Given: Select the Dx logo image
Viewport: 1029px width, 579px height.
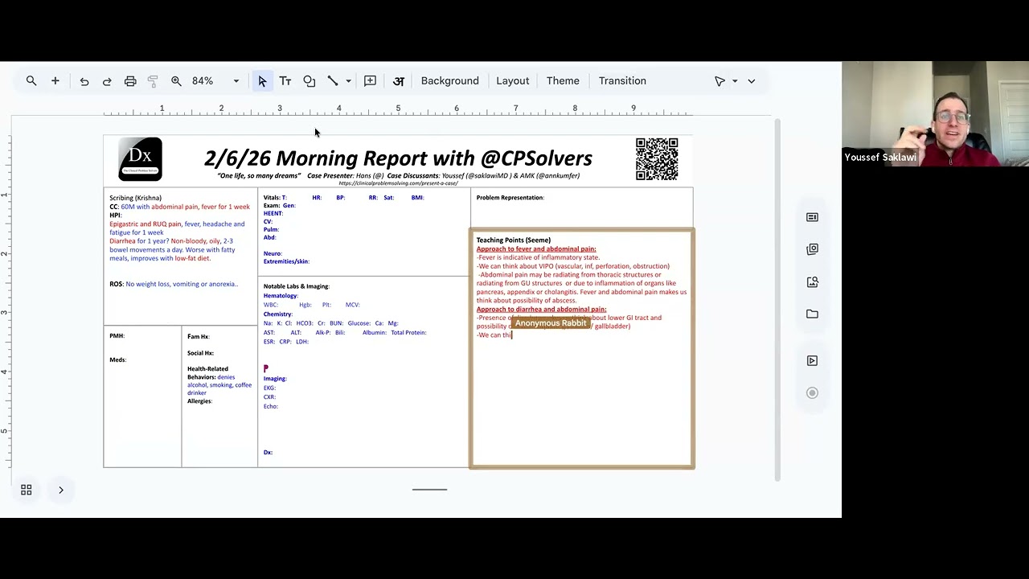Looking at the screenshot, I should click(x=140, y=158).
